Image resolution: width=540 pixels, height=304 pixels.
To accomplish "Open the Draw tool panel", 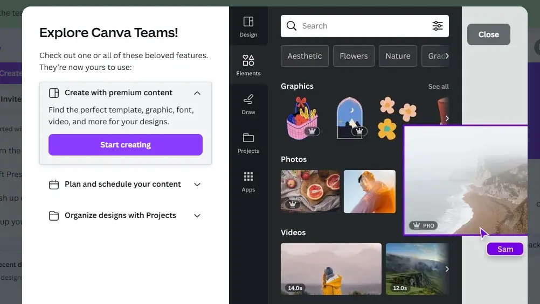I will (248, 104).
